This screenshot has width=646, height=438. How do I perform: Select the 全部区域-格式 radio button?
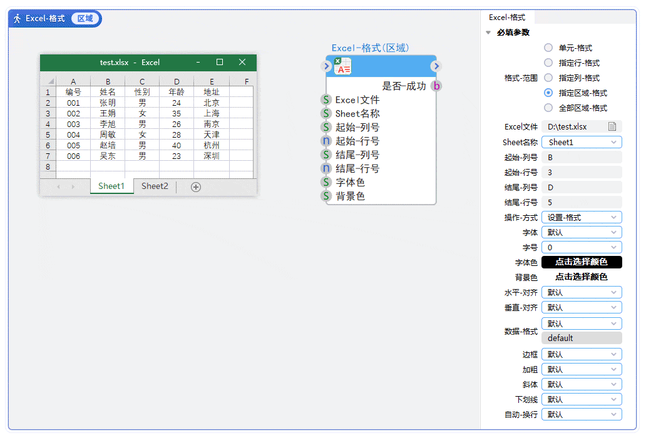click(548, 108)
